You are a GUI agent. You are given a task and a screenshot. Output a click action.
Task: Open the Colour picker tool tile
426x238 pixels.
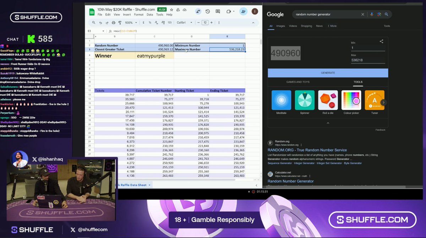point(351,100)
